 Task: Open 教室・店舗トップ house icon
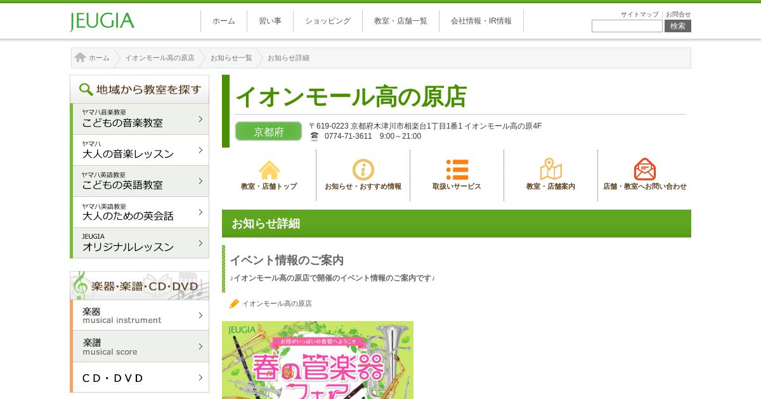coord(269,170)
